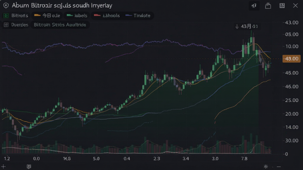Click the 05.00 price axis label
Viewport: 303px width, 170px height.
pyautogui.click(x=292, y=34)
